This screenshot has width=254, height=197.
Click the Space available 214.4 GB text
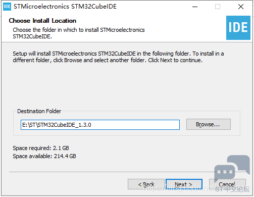click(x=44, y=156)
